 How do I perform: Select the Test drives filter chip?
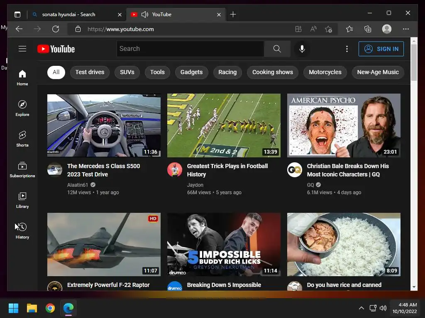[90, 72]
